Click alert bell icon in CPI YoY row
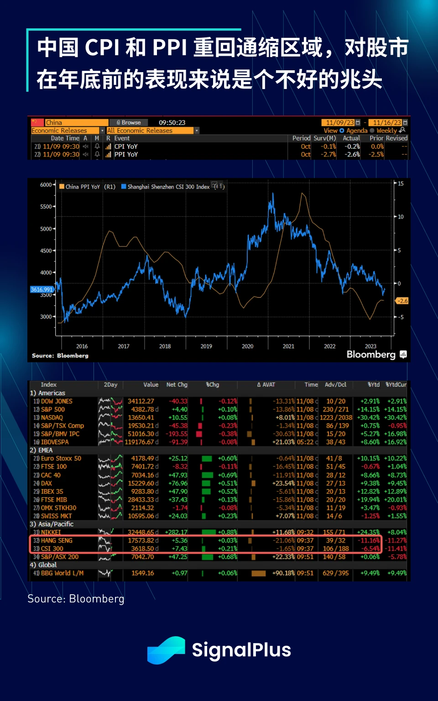 [97, 146]
